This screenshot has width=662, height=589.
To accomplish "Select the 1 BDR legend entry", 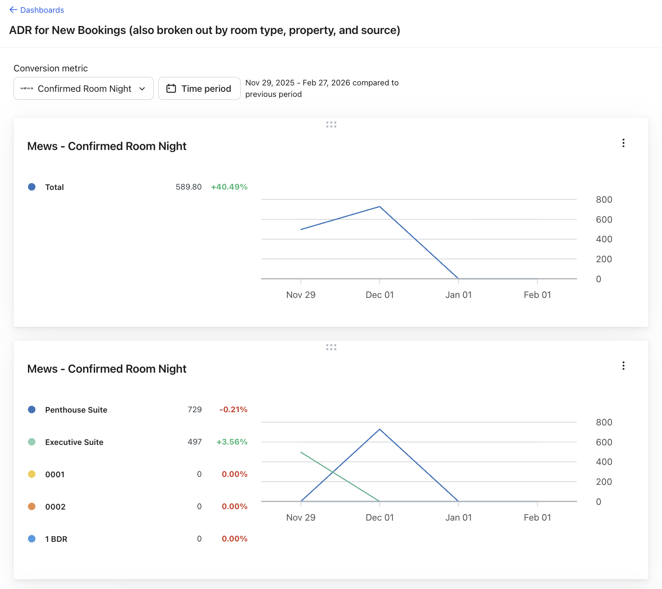I will (56, 539).
